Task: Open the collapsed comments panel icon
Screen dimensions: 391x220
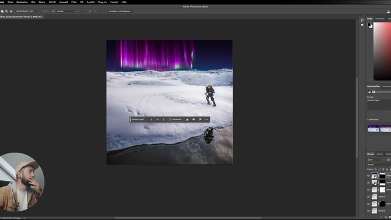Action: (362, 25)
